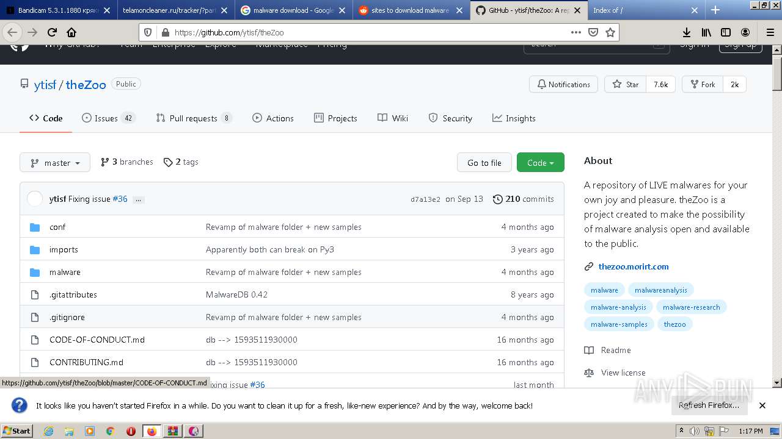Open the Insights tab
782x439 pixels.
click(x=514, y=118)
